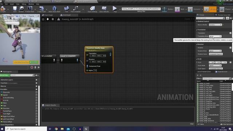Switch to the Asset Browser tab

click(x=221, y=72)
